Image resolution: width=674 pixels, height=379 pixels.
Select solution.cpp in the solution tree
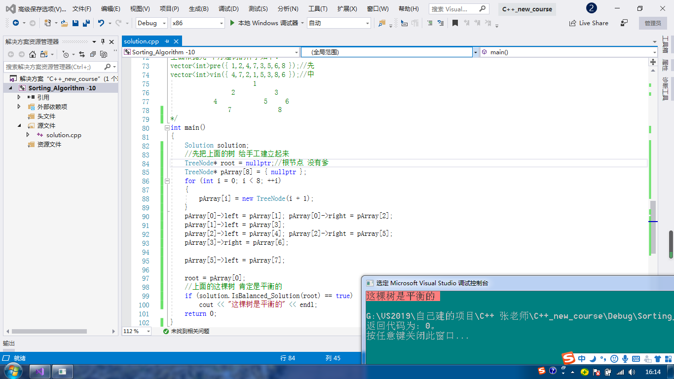pos(64,135)
